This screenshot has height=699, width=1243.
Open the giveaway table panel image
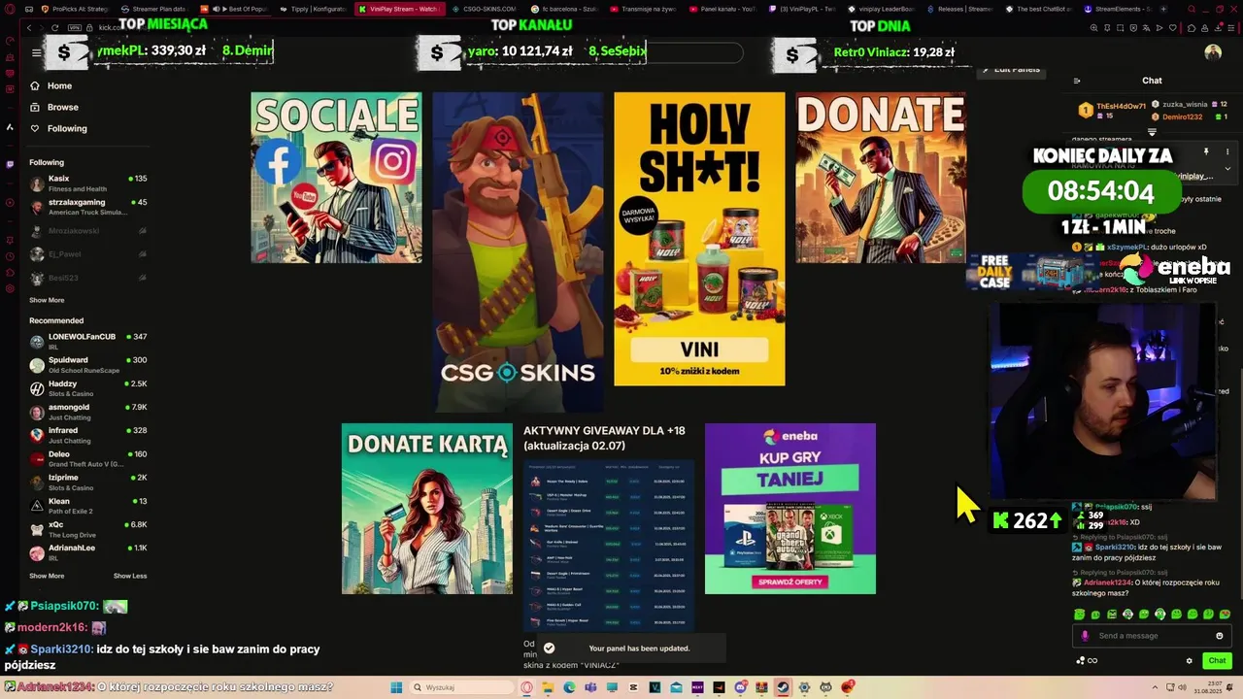coord(608,545)
